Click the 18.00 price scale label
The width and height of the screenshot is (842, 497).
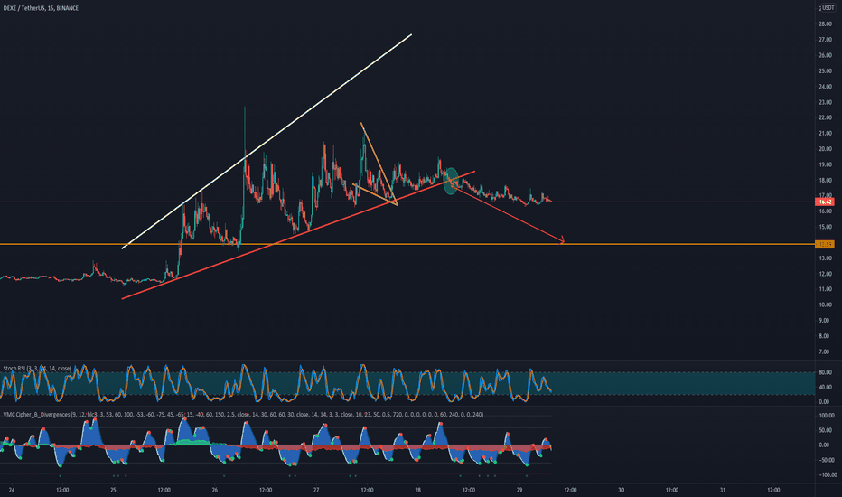(x=826, y=180)
